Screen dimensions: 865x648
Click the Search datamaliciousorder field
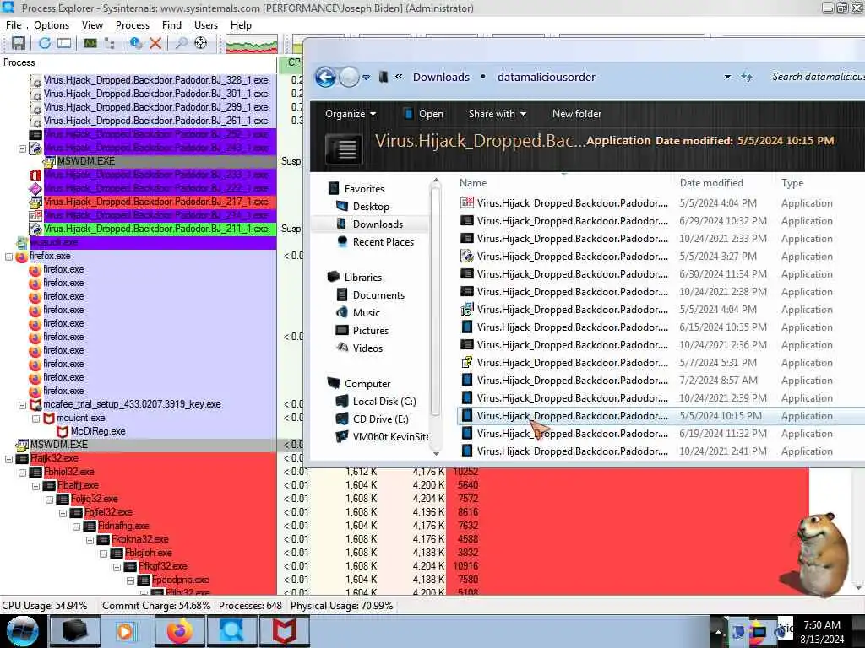click(818, 77)
